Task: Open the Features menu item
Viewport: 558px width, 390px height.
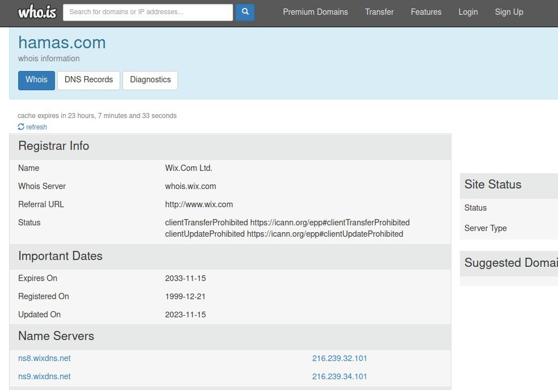Action: coord(426,12)
